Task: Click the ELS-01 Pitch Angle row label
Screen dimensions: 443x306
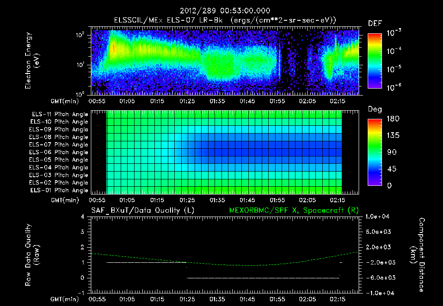Action: (x=59, y=190)
